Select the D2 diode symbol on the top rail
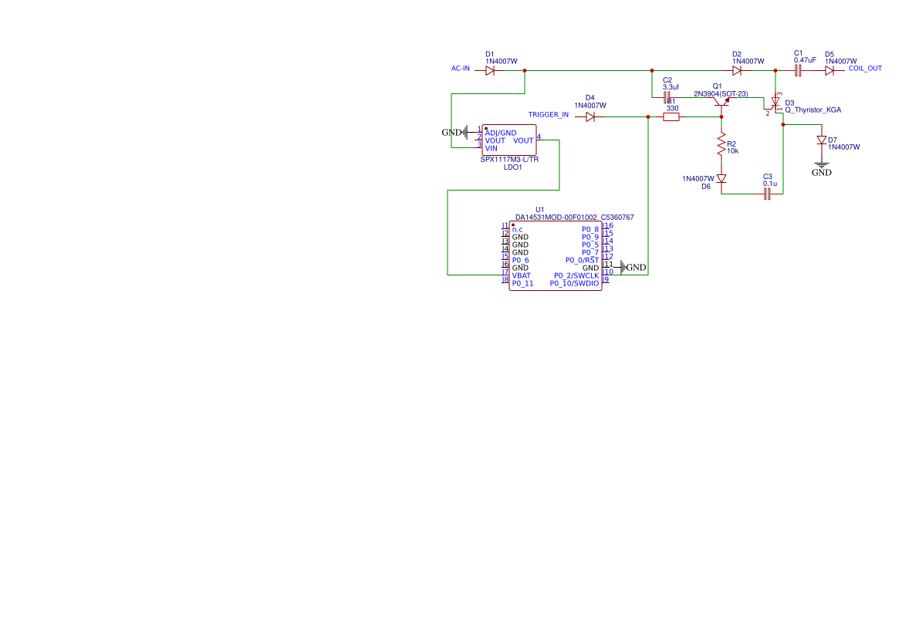The height and width of the screenshot is (638, 902). click(736, 71)
